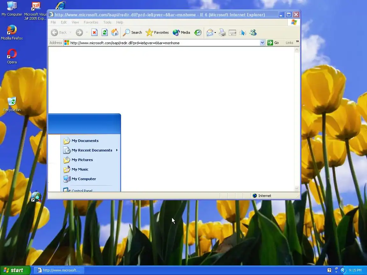Image resolution: width=367 pixels, height=275 pixels.
Task: Refresh the page with the Refresh icon
Action: (104, 32)
